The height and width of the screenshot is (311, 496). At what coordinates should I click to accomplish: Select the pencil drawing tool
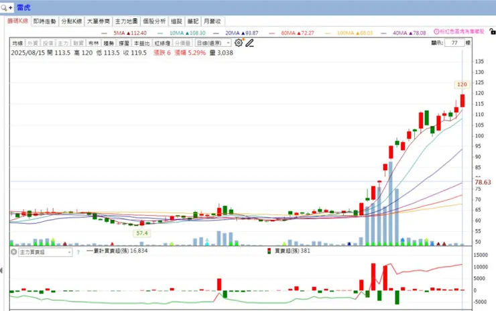coord(249,43)
